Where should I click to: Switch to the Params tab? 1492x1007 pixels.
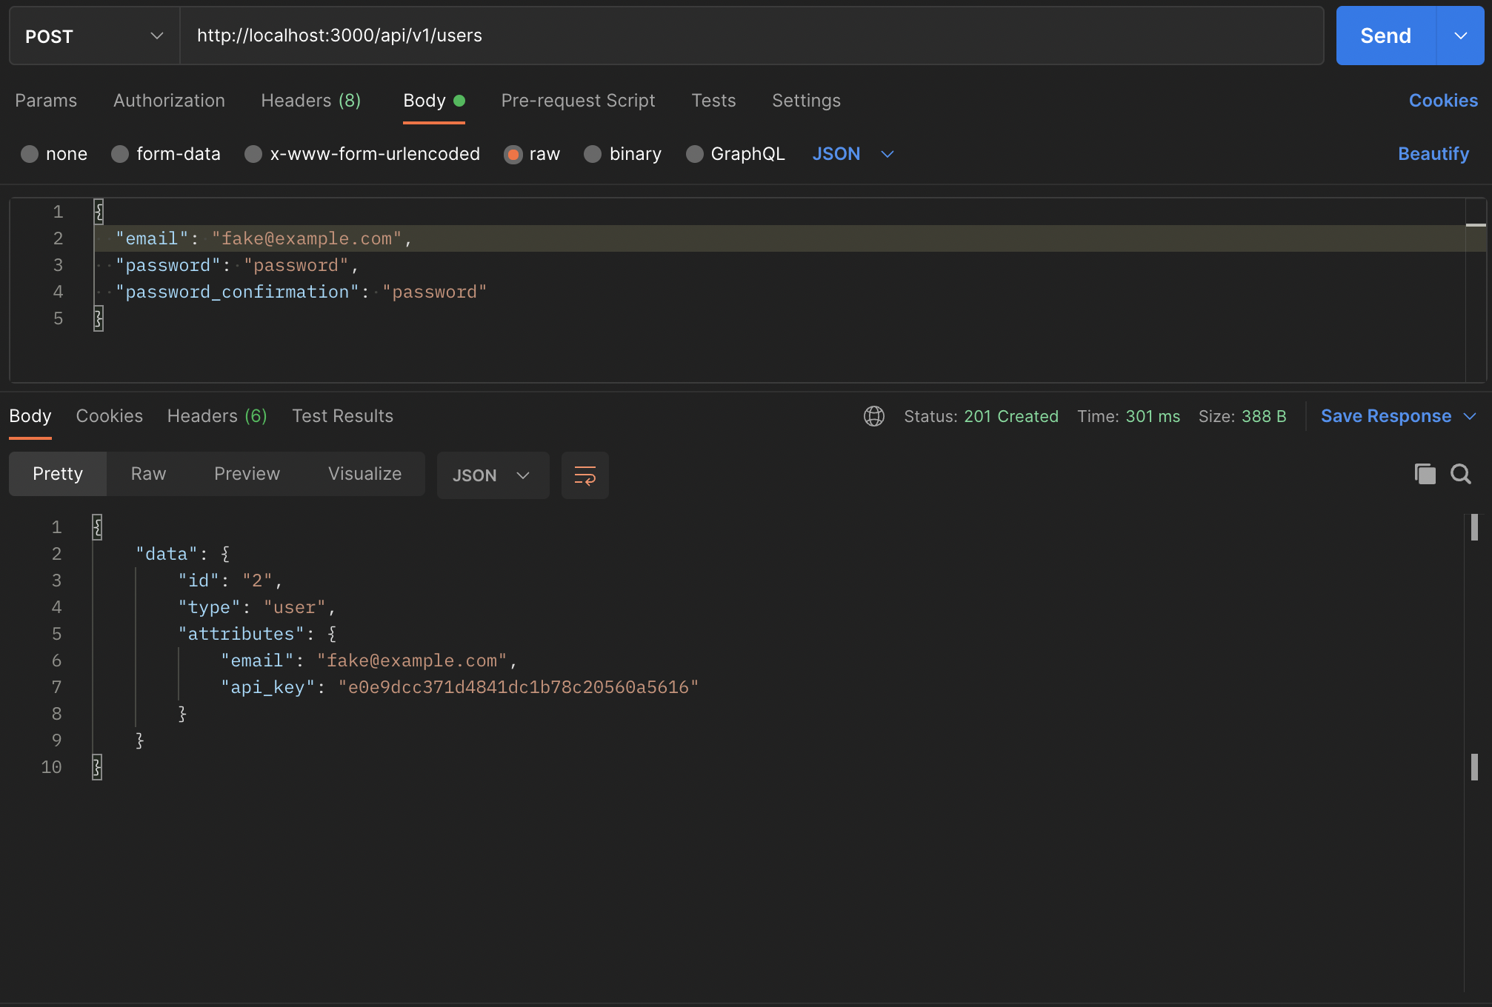pos(46,101)
